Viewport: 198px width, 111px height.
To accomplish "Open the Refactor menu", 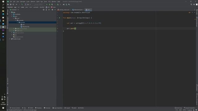I will coord(33,2).
